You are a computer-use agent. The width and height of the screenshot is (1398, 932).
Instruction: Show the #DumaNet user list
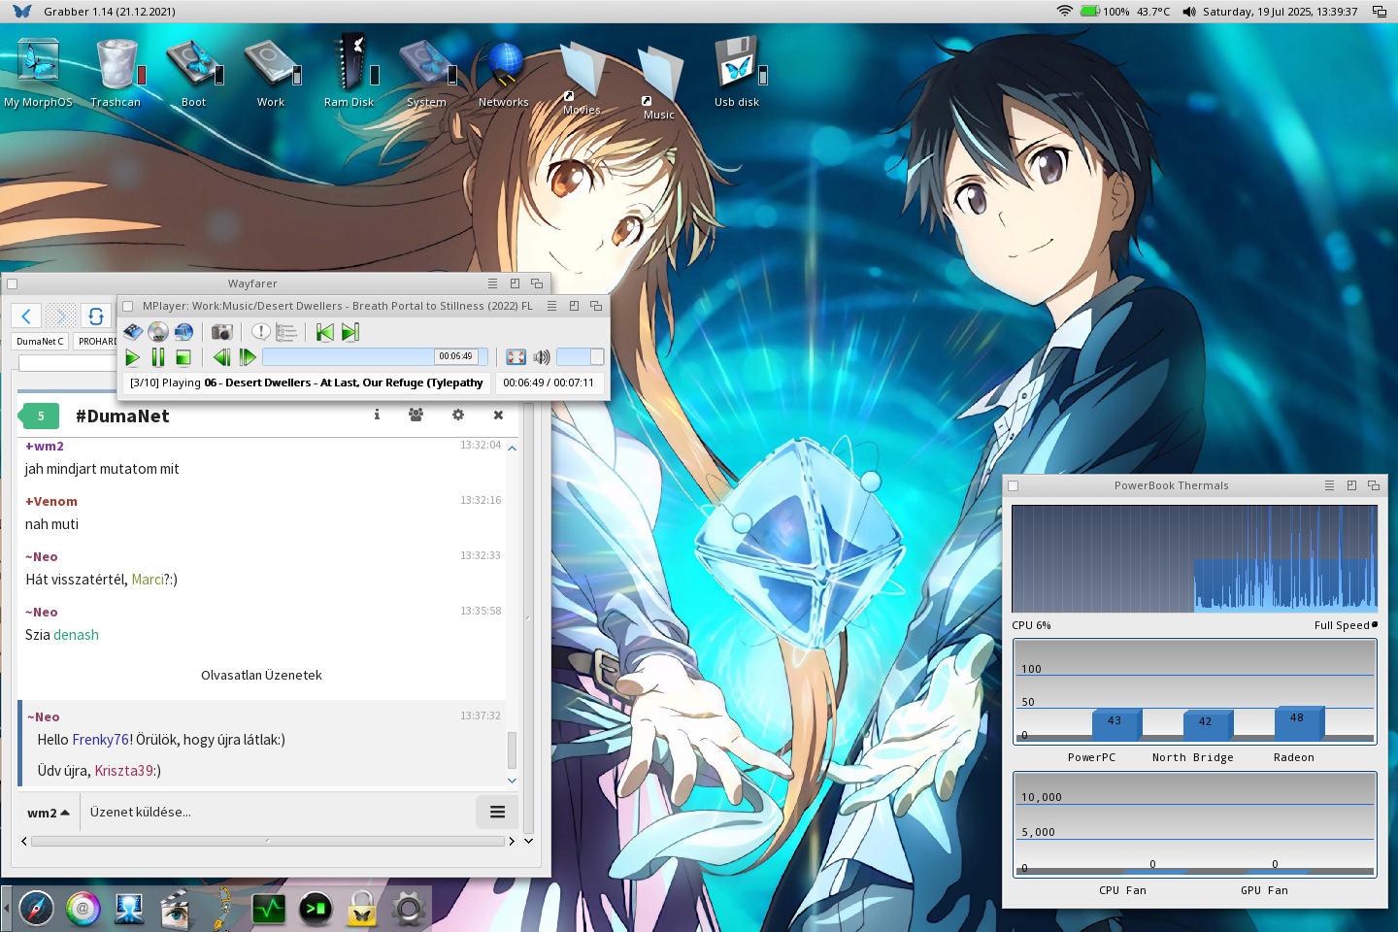pos(416,415)
